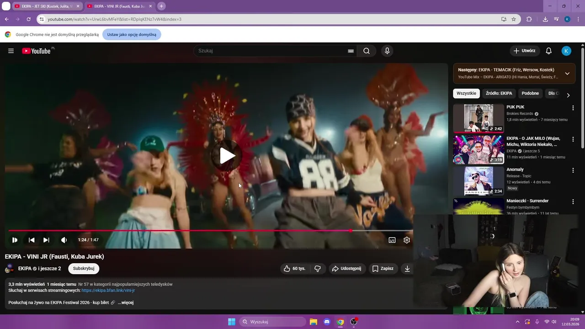Open the EKIPA channel name
585x329 pixels.
pyautogui.click(x=25, y=269)
